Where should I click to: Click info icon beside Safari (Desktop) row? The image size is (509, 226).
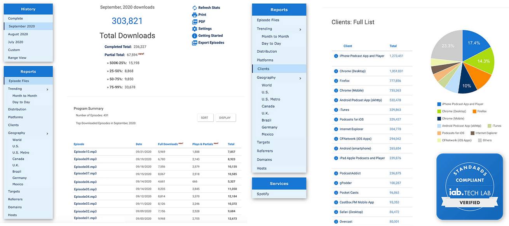(336, 212)
